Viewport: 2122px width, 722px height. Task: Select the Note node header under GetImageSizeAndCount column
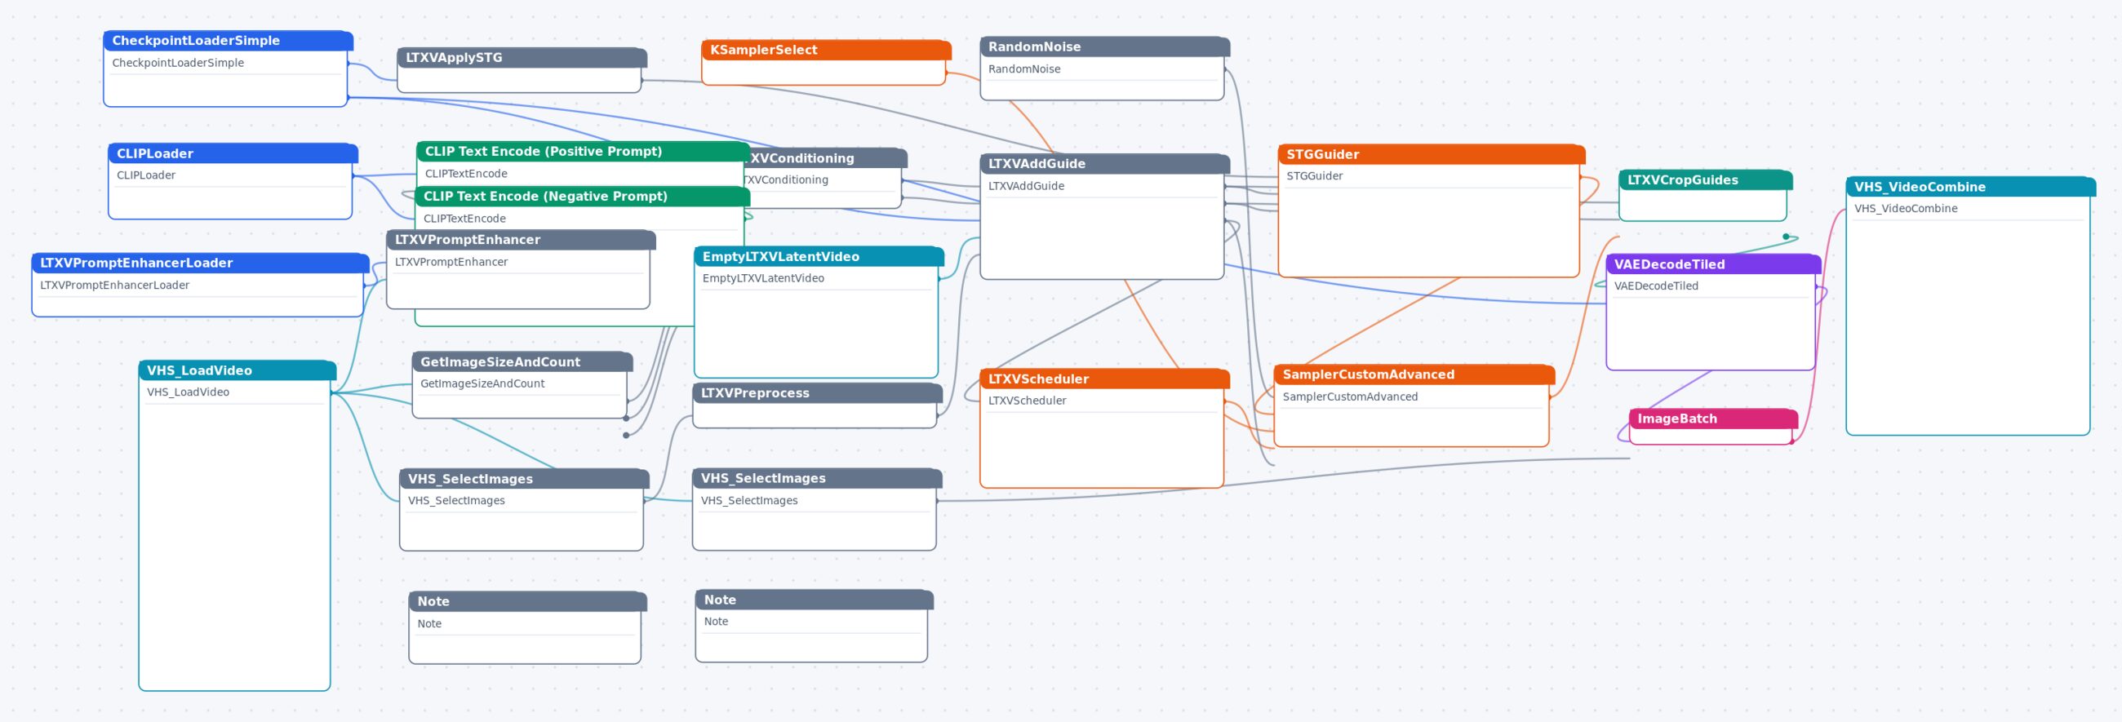pos(528,602)
